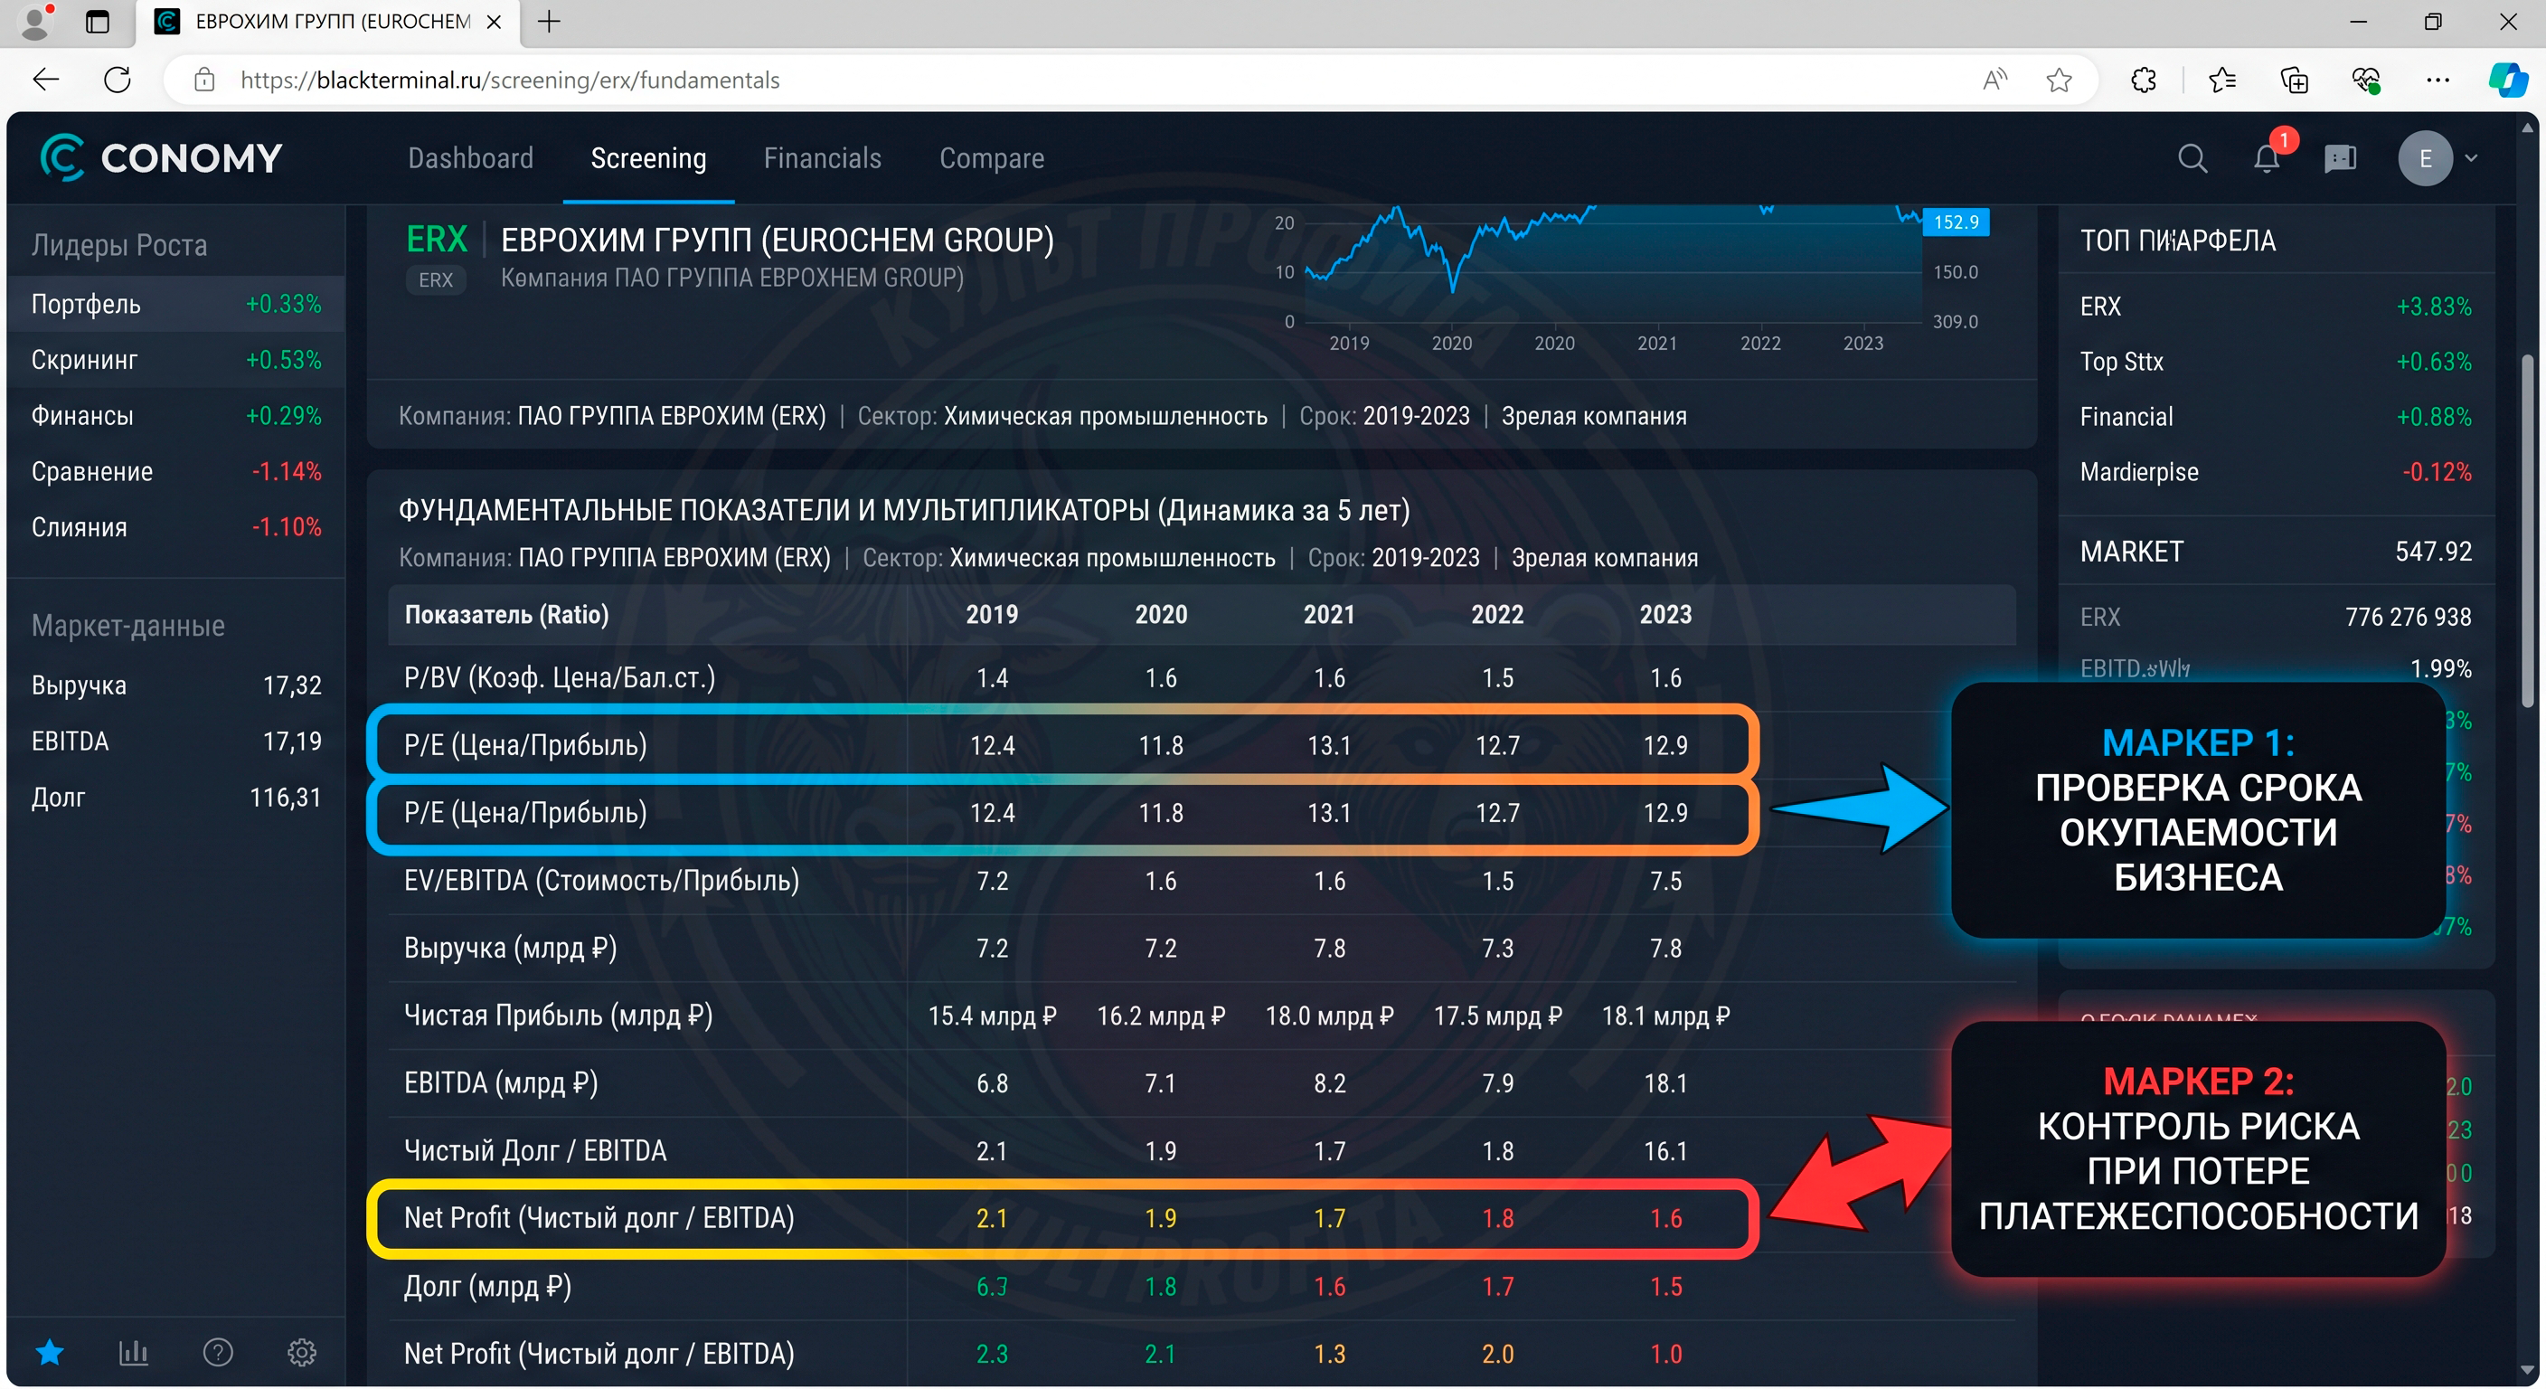Go to the Financials tab

pos(823,158)
